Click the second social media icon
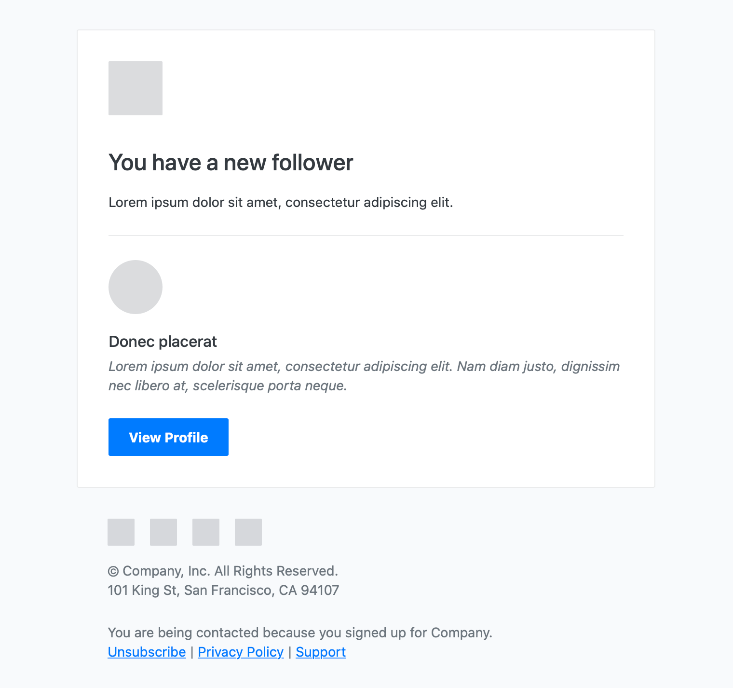The height and width of the screenshot is (688, 733). click(163, 532)
